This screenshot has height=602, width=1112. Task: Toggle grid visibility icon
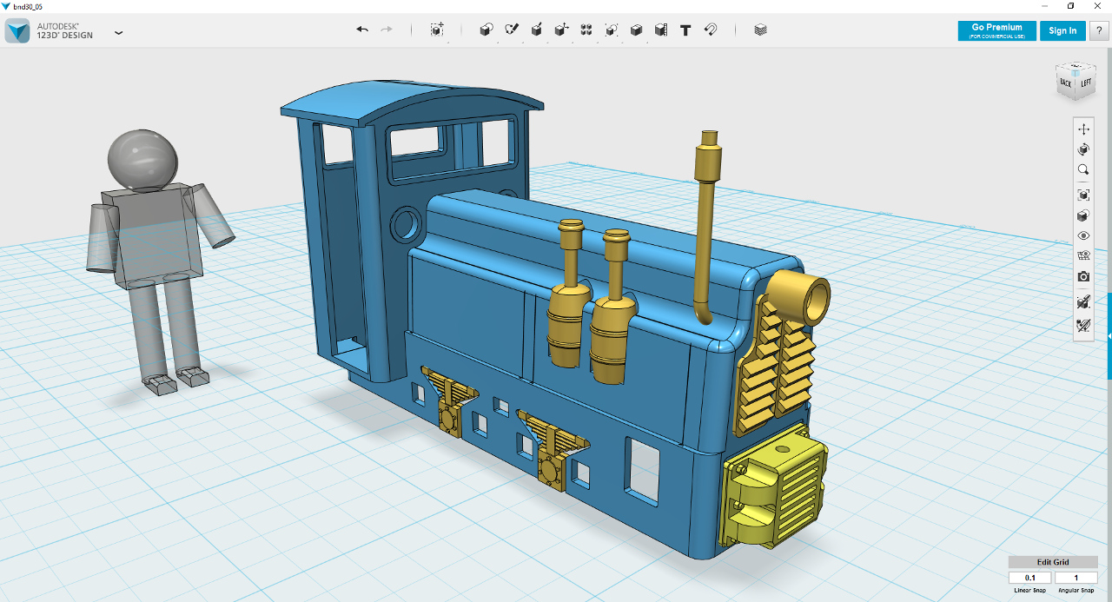[1083, 256]
